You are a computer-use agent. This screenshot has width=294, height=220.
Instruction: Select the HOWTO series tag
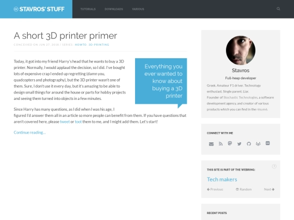81,45
